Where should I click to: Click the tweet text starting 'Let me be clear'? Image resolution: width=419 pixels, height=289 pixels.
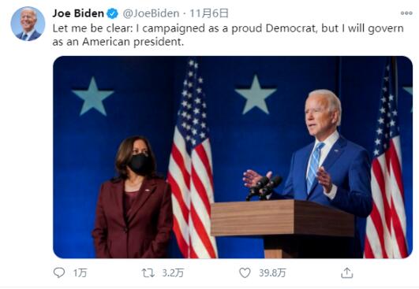pyautogui.click(x=228, y=35)
